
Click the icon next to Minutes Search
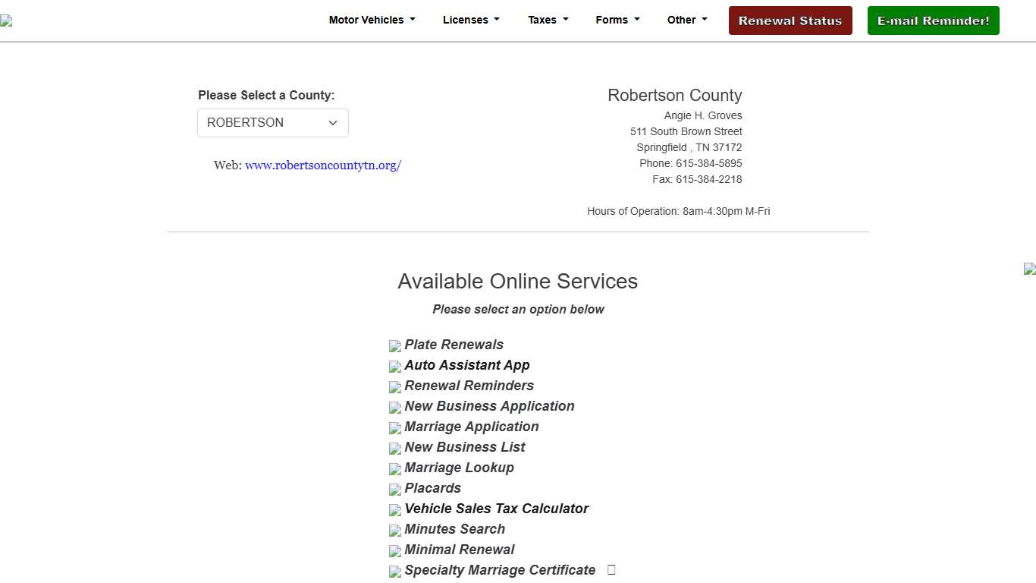coord(395,531)
